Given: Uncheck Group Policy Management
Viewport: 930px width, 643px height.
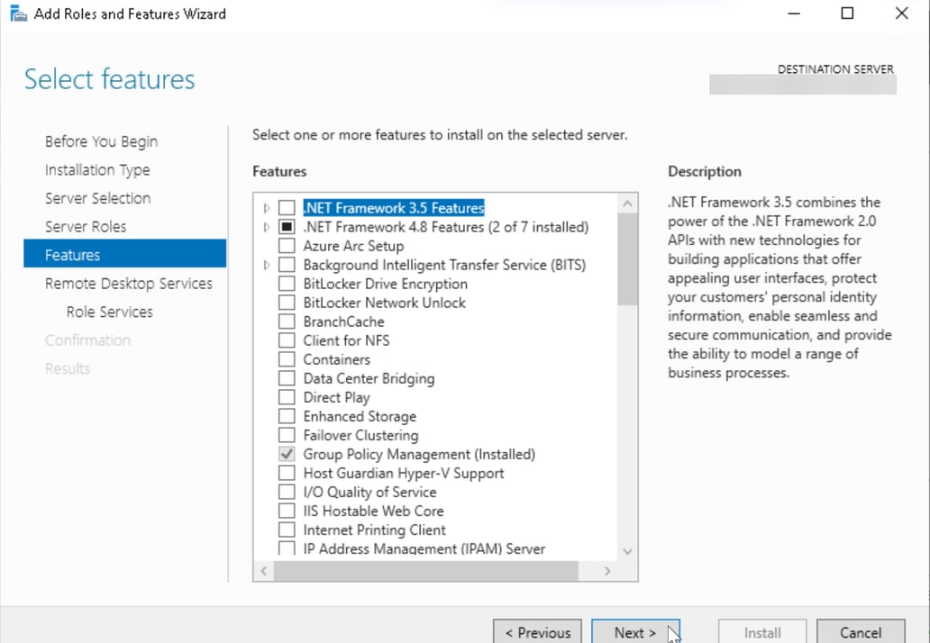Looking at the screenshot, I should pos(286,454).
